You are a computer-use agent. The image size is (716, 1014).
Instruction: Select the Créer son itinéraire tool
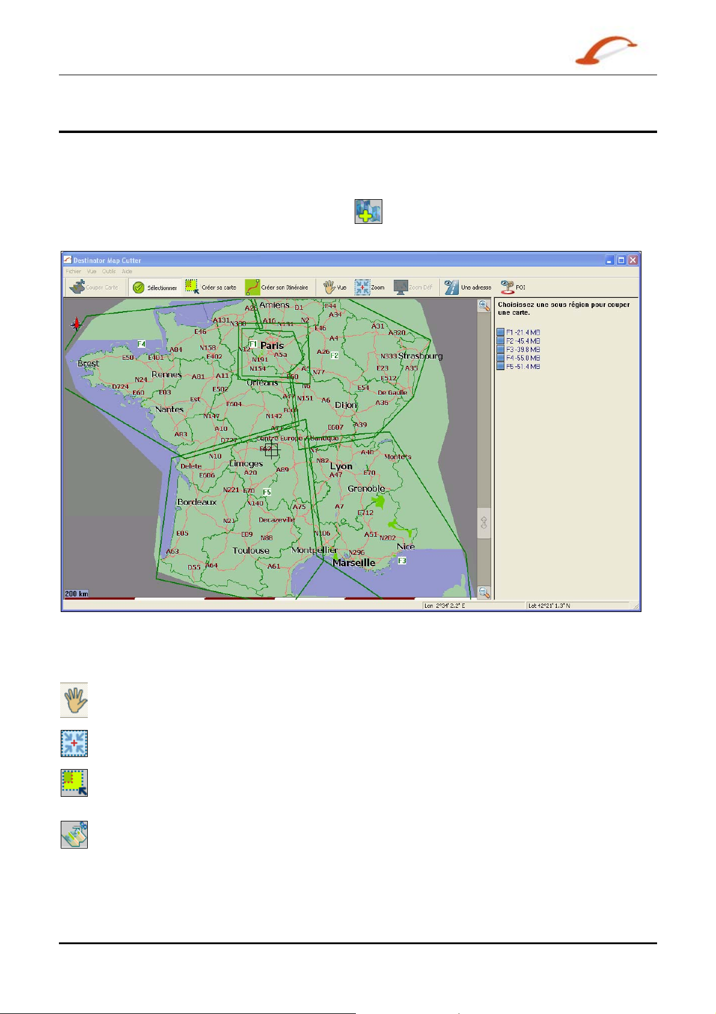click(x=277, y=287)
